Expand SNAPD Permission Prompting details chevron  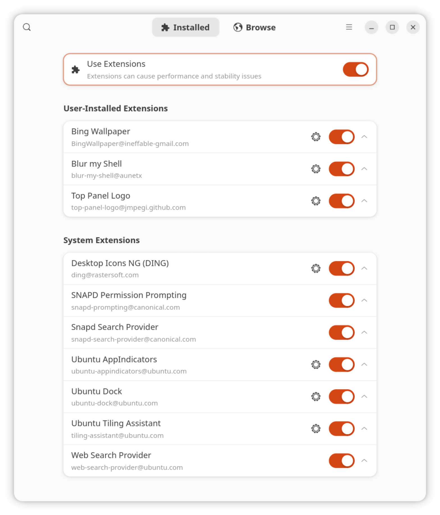pos(364,301)
